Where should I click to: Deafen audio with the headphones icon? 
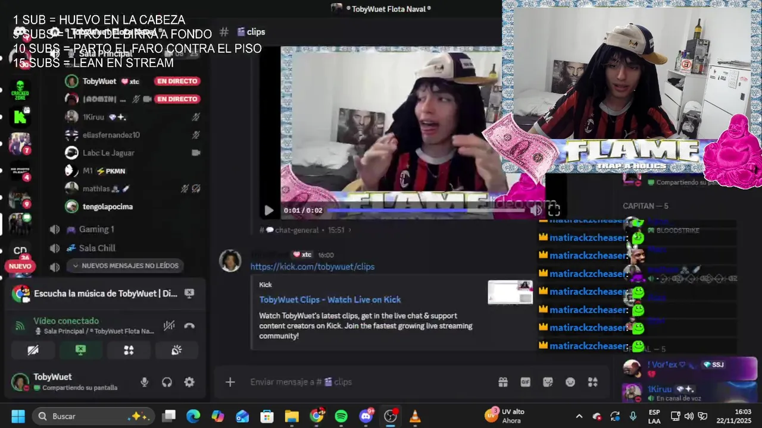point(167,382)
